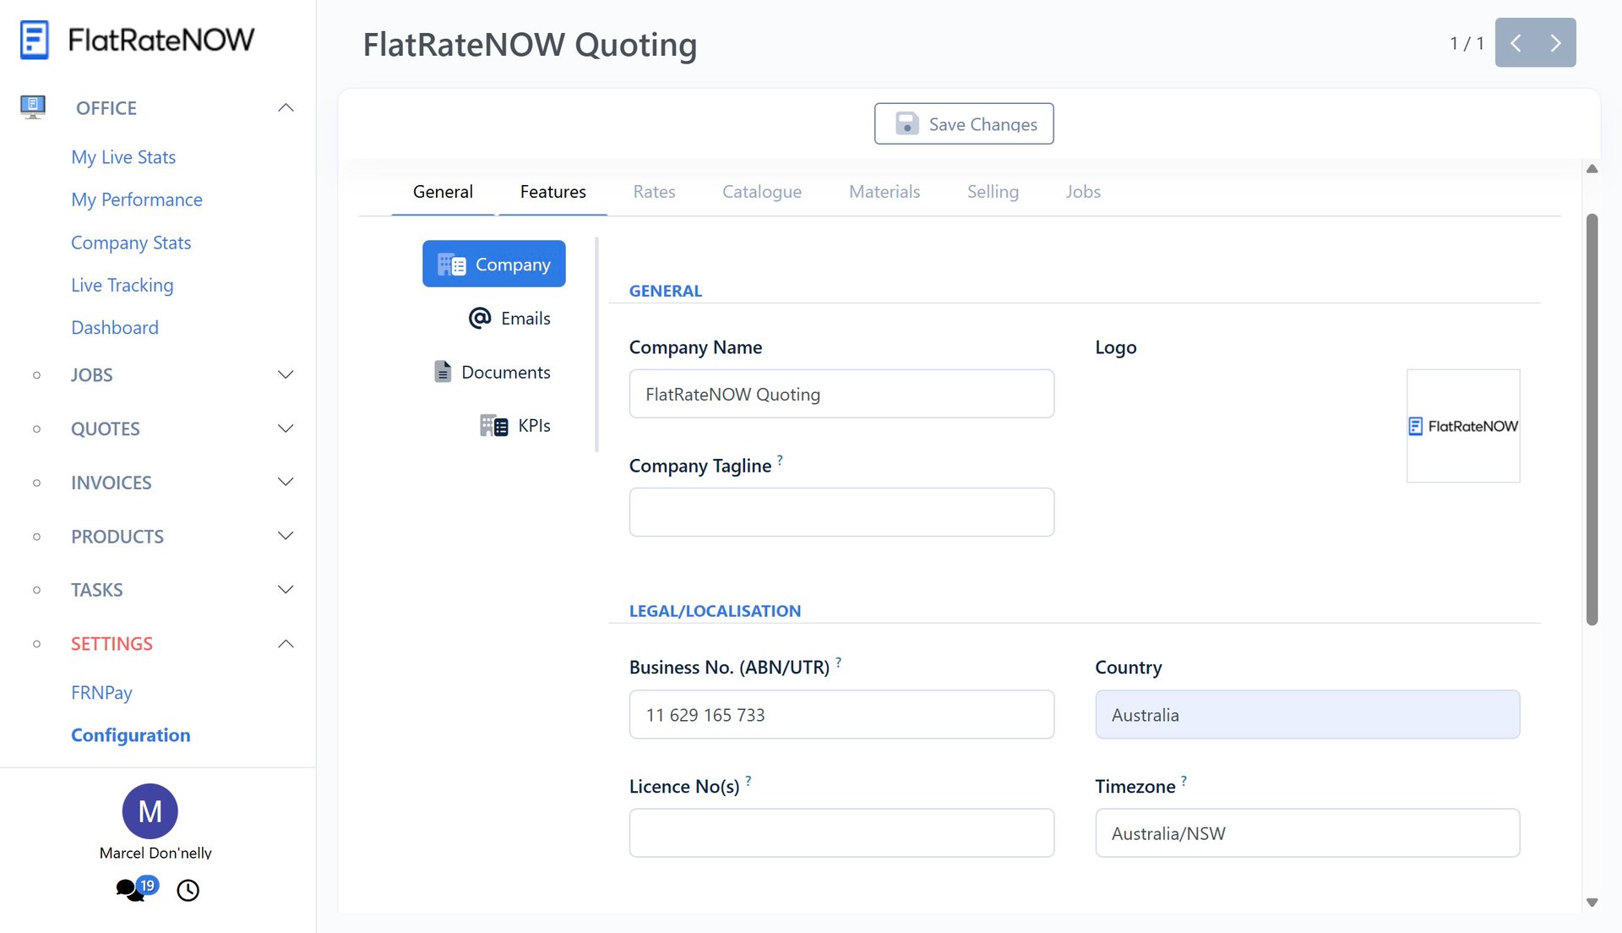Expand the QUOTES menu section

click(286, 428)
